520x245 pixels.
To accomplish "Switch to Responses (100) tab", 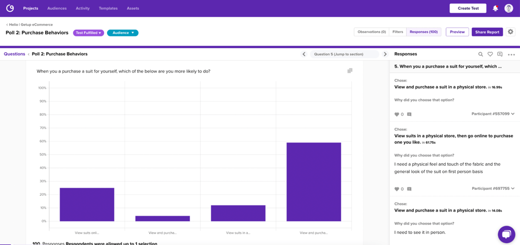I will (x=424, y=32).
